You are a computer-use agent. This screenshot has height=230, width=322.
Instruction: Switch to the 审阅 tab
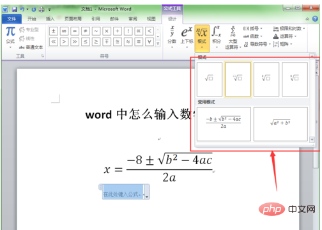point(133,19)
